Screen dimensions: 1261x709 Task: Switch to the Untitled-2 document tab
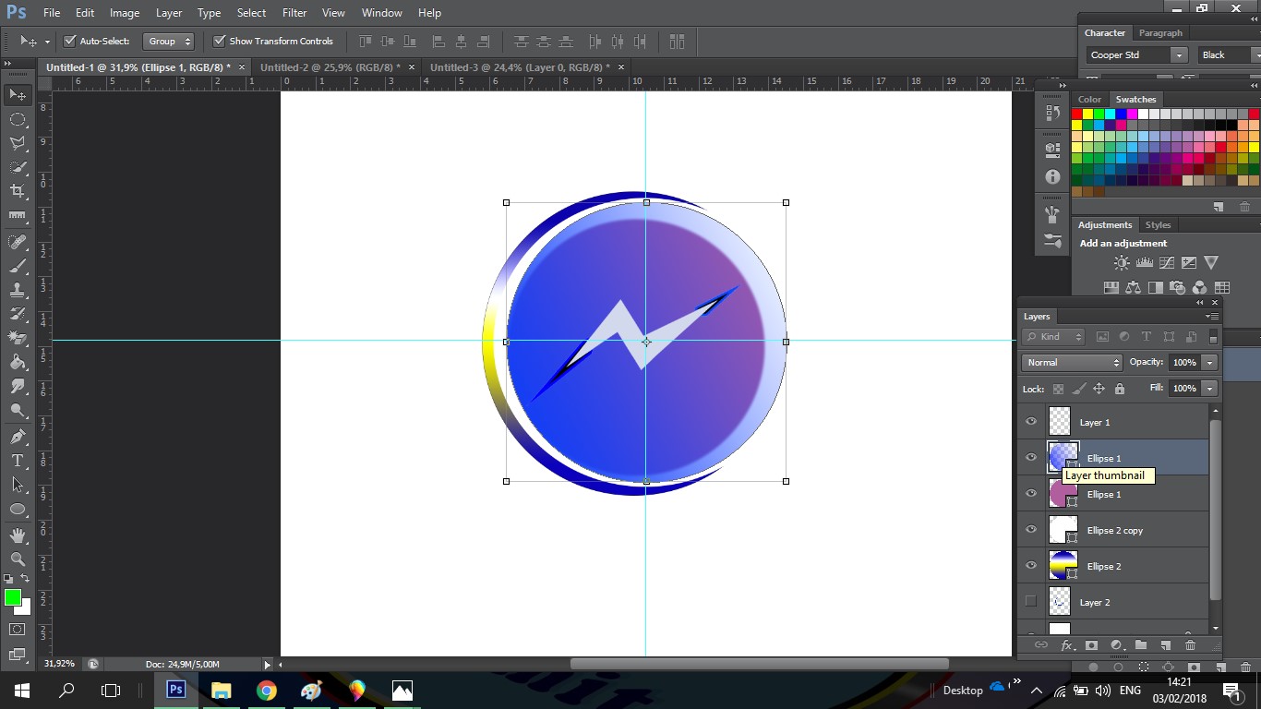330,67
